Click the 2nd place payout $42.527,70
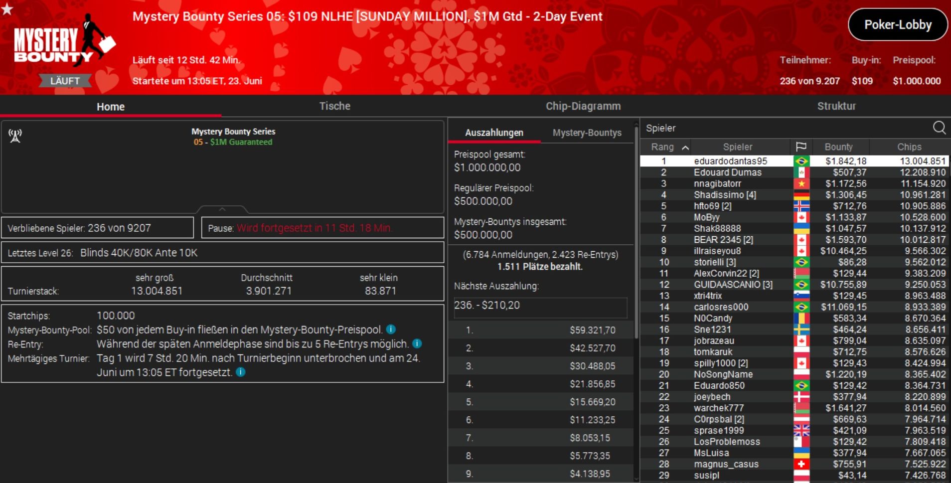This screenshot has width=951, height=483. [x=592, y=348]
